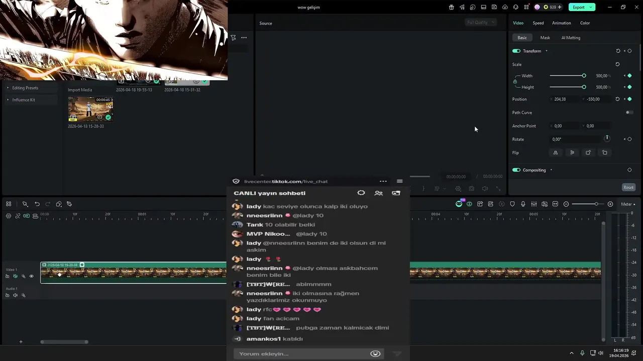The width and height of the screenshot is (643, 361).
Task: Click the Width scale slider handle
Action: [x=584, y=76]
